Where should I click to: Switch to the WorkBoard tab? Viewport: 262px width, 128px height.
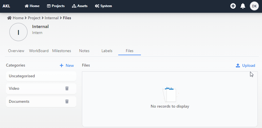[x=39, y=51]
